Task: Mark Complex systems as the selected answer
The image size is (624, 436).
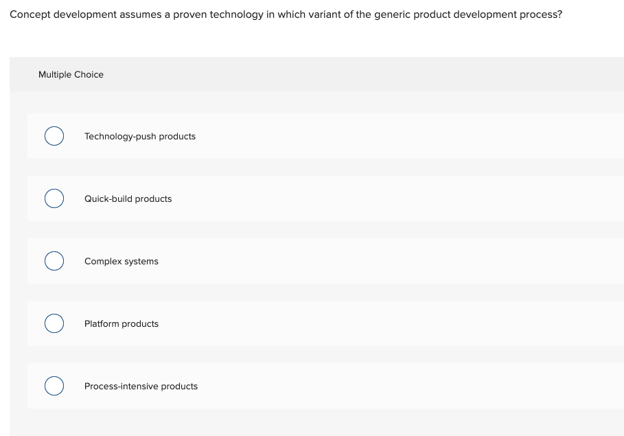Action: click(54, 261)
